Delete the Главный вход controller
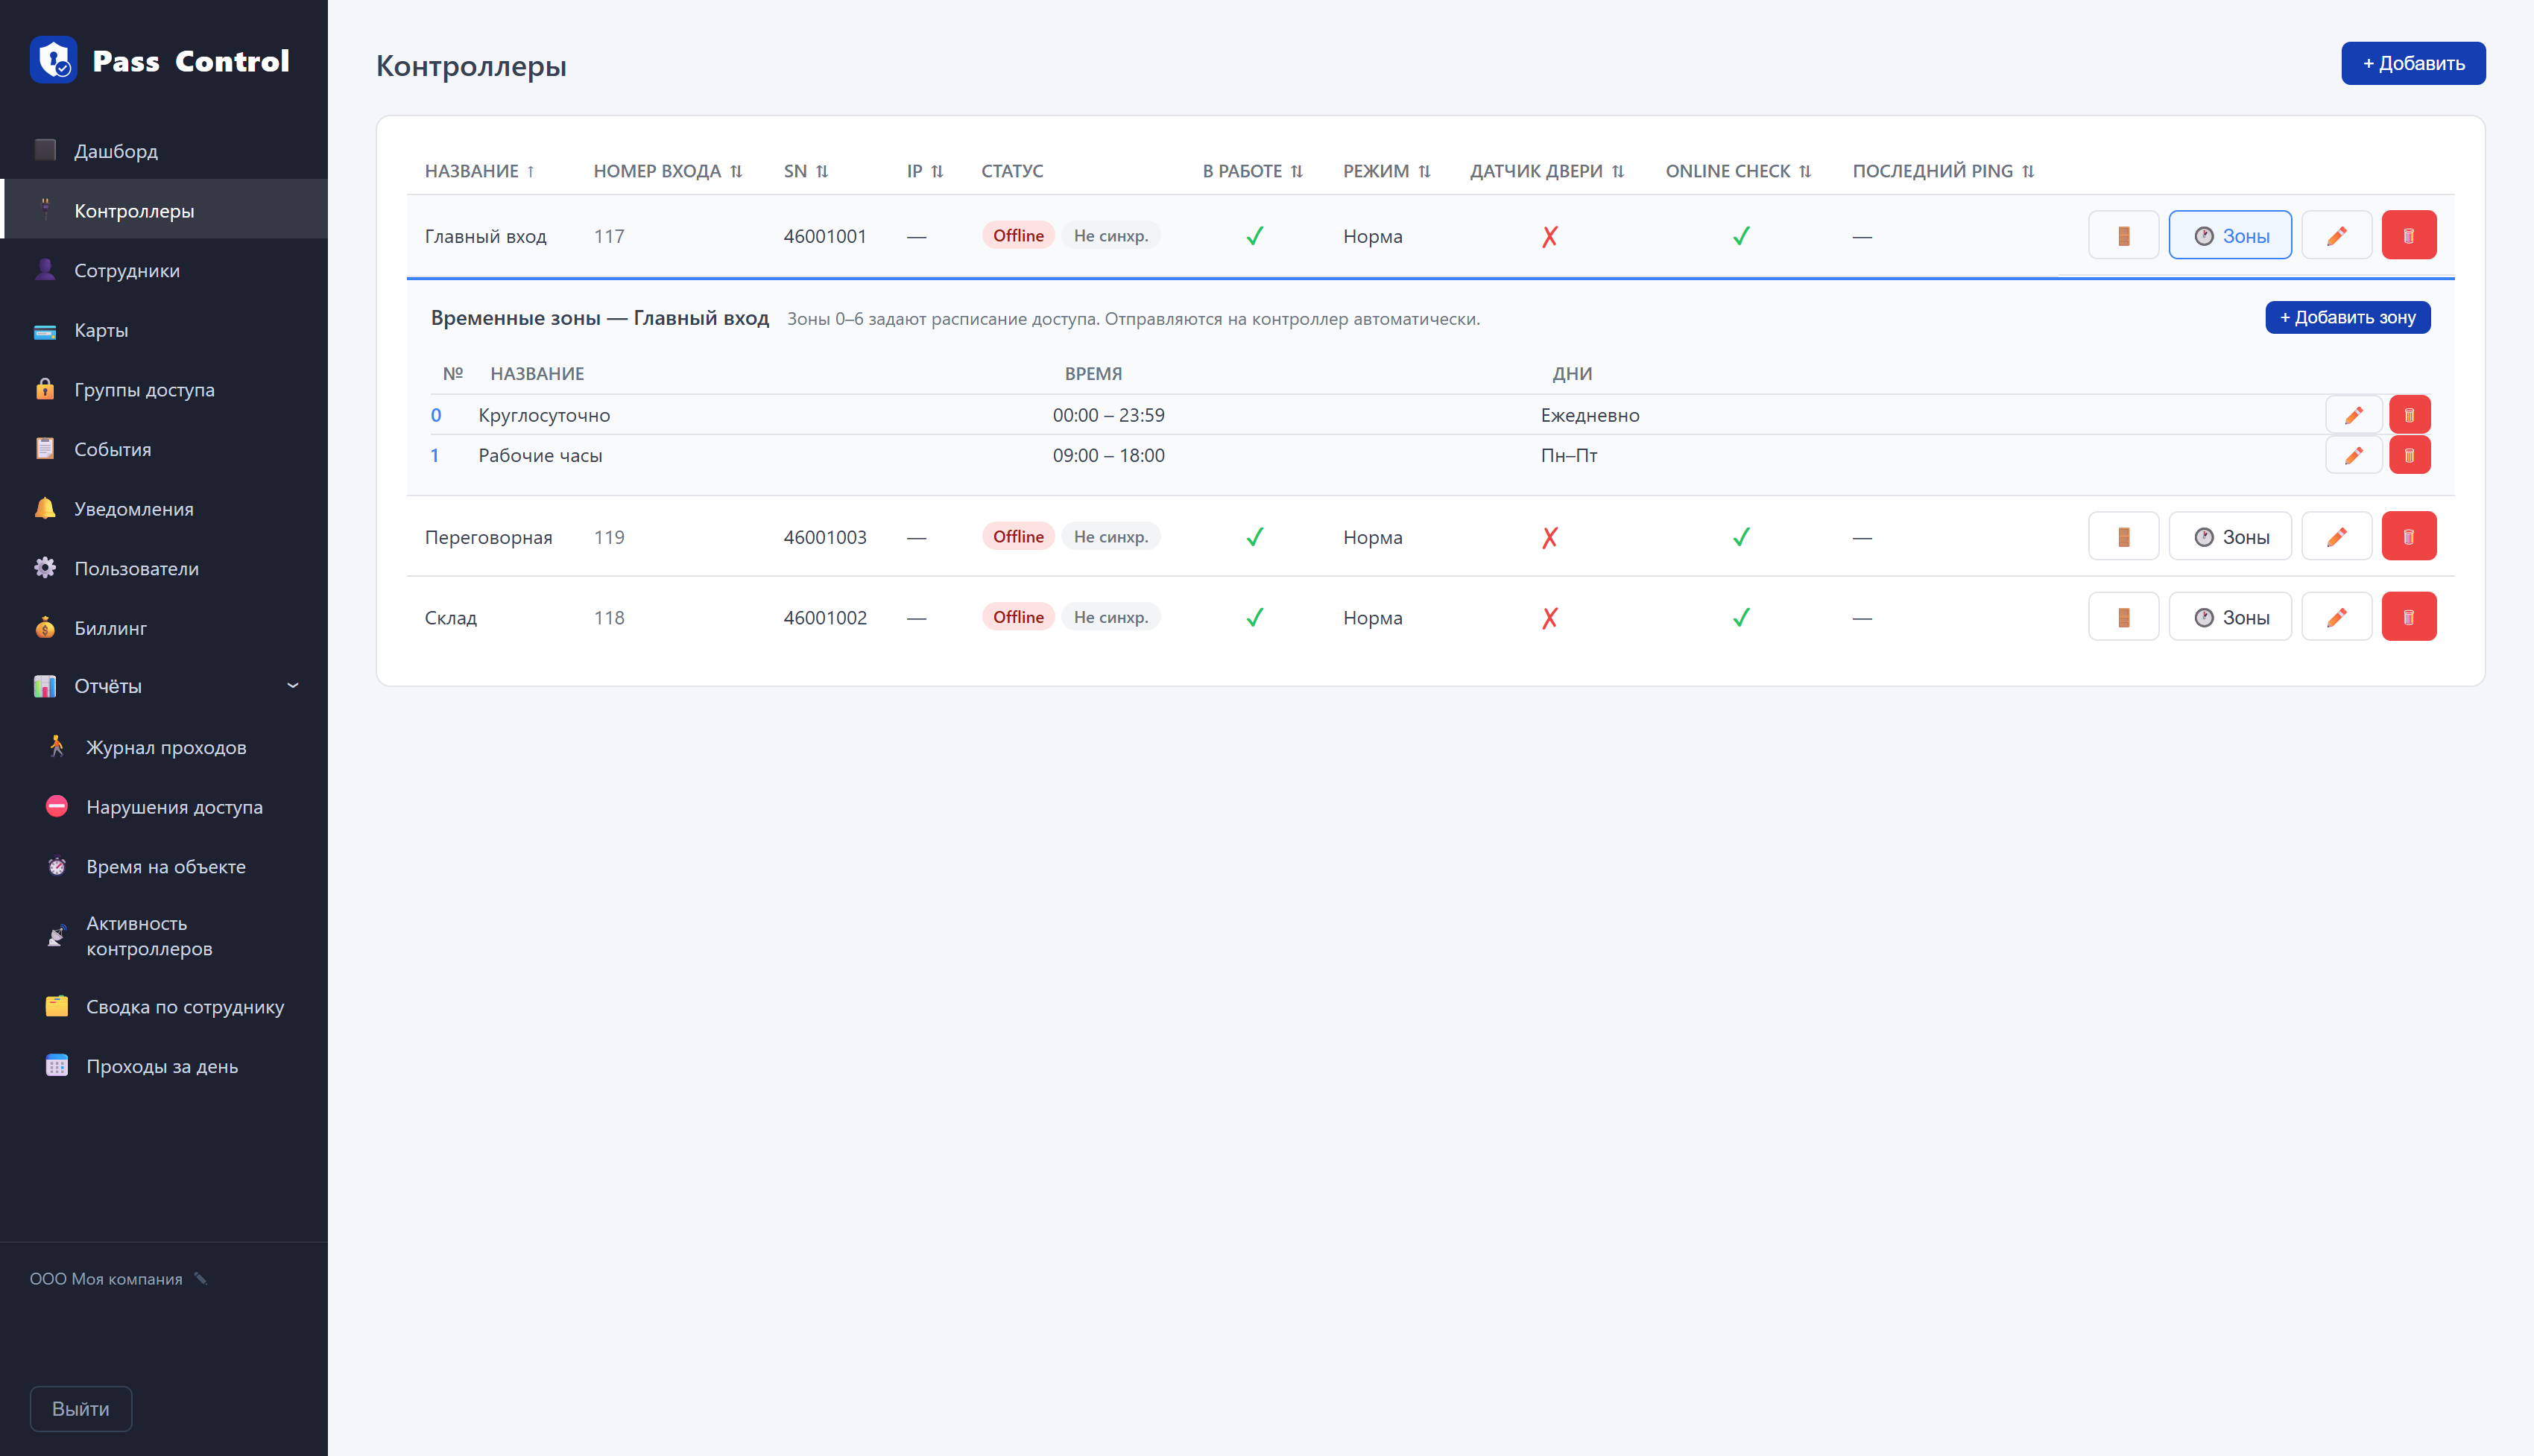 [2408, 236]
